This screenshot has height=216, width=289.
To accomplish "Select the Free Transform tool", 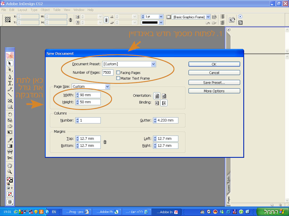I will point(10,132).
